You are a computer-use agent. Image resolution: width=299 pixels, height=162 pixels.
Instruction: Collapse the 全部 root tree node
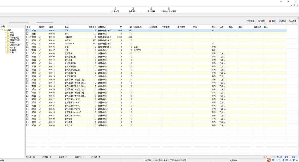click(x=2, y=30)
